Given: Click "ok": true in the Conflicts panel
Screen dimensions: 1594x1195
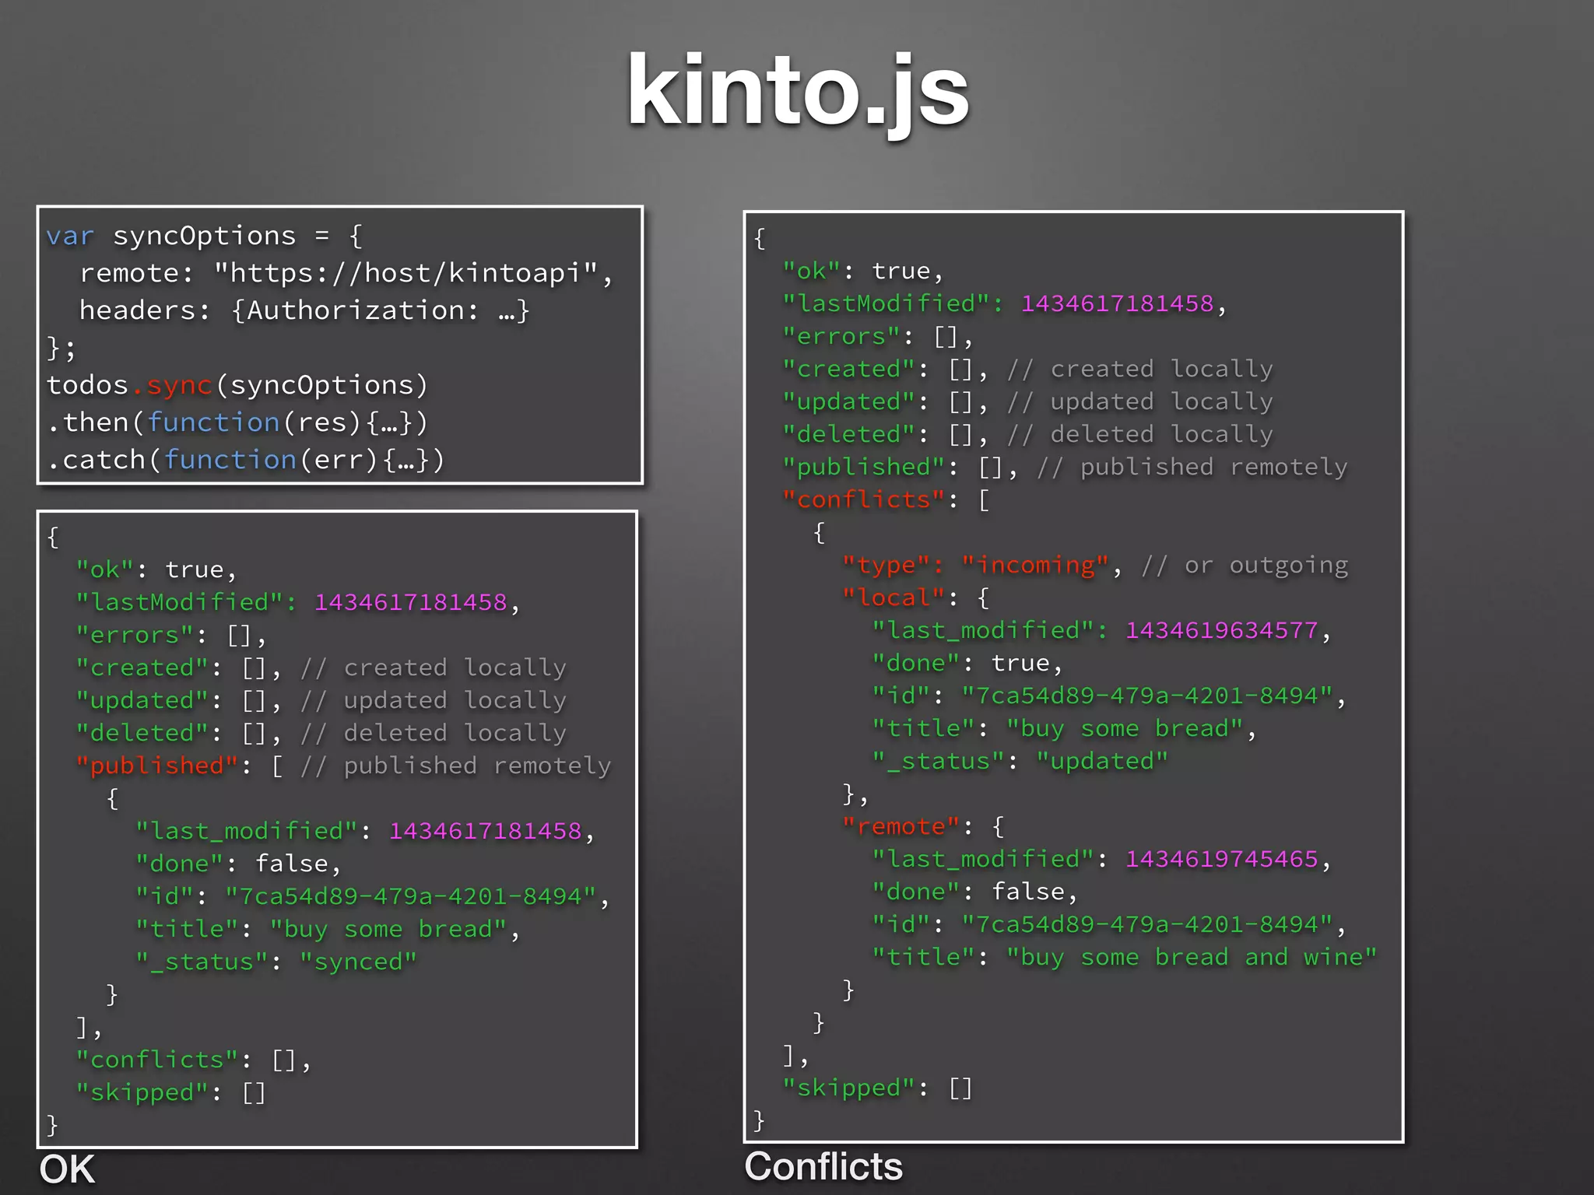Looking at the screenshot, I should coord(863,271).
